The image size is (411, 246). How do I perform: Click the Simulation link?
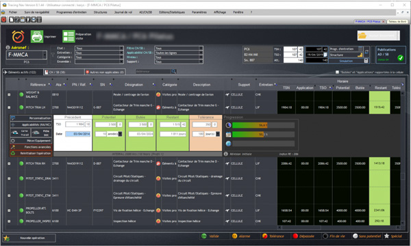pyautogui.click(x=346, y=61)
